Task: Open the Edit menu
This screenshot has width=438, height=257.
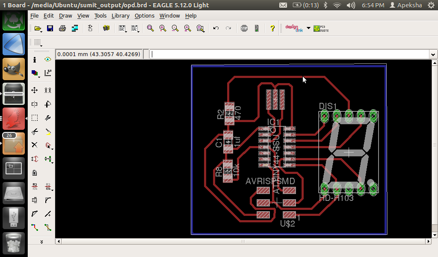Action: 49,16
